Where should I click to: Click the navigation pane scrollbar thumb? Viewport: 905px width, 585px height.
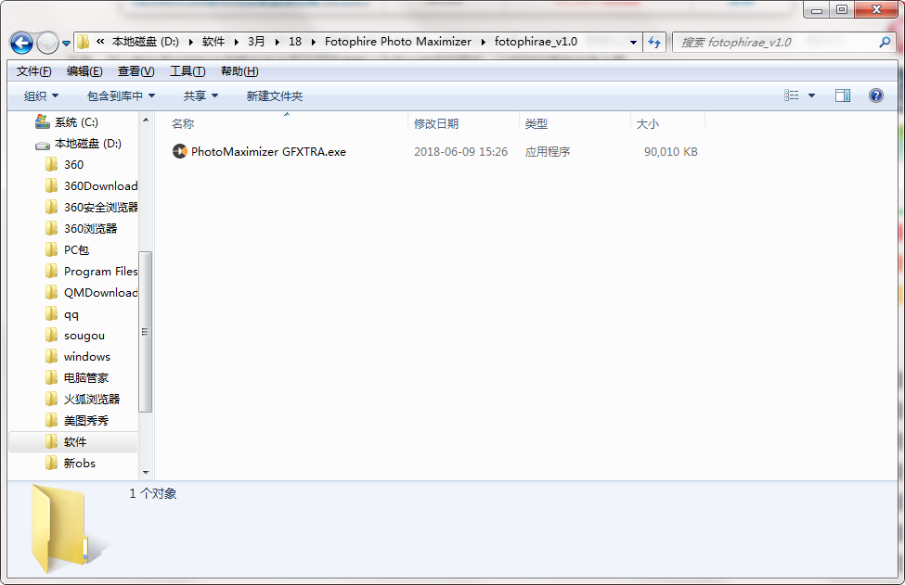coord(146,332)
